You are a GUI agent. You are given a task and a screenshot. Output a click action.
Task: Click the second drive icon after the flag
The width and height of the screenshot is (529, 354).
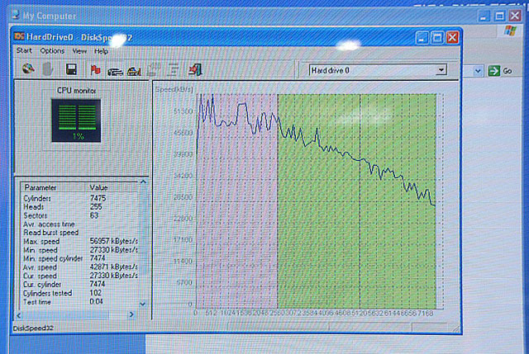(134, 70)
